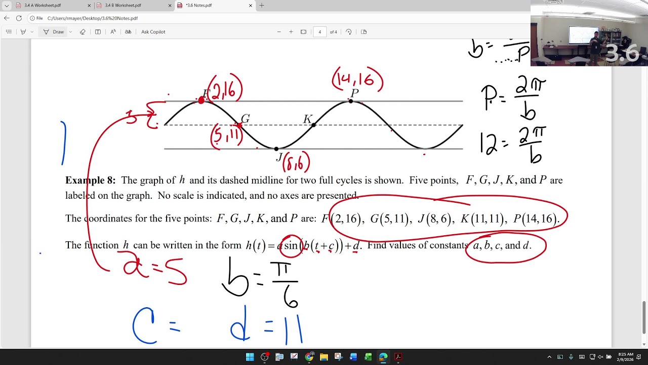Open Google Chrome from the taskbar

(x=309, y=357)
